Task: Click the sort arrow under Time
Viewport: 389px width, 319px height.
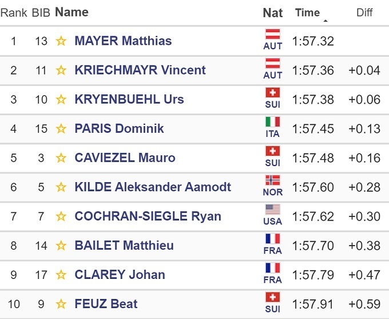Action: click(x=326, y=21)
